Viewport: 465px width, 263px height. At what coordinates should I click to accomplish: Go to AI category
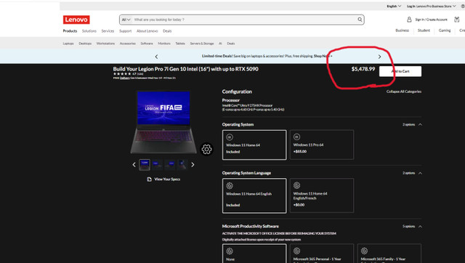tap(220, 44)
